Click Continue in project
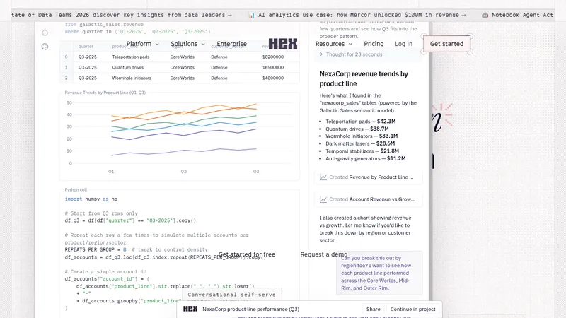This screenshot has height=318, width=566. click(x=413, y=310)
